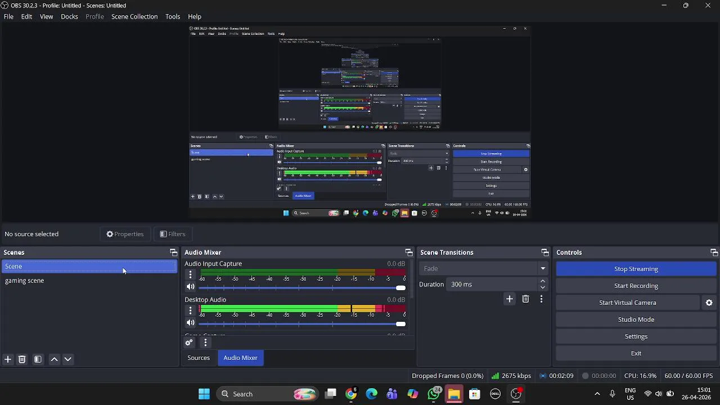This screenshot has height=405, width=720.
Task: Open the View menu
Action: 47,16
